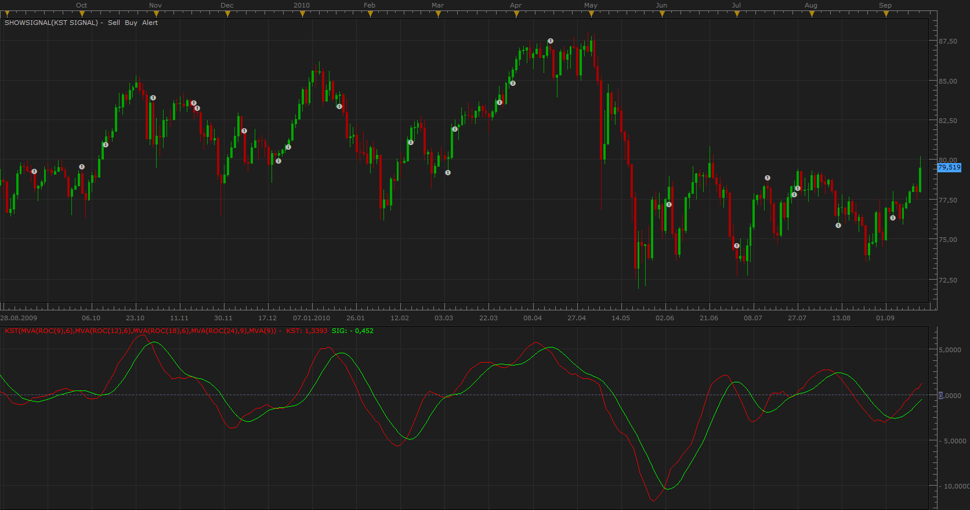The image size is (970, 510).
Task: Click the signal marker at the April price peak
Action: tap(551, 41)
